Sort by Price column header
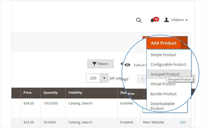Screen dimensions: 206x128 tap(28, 93)
